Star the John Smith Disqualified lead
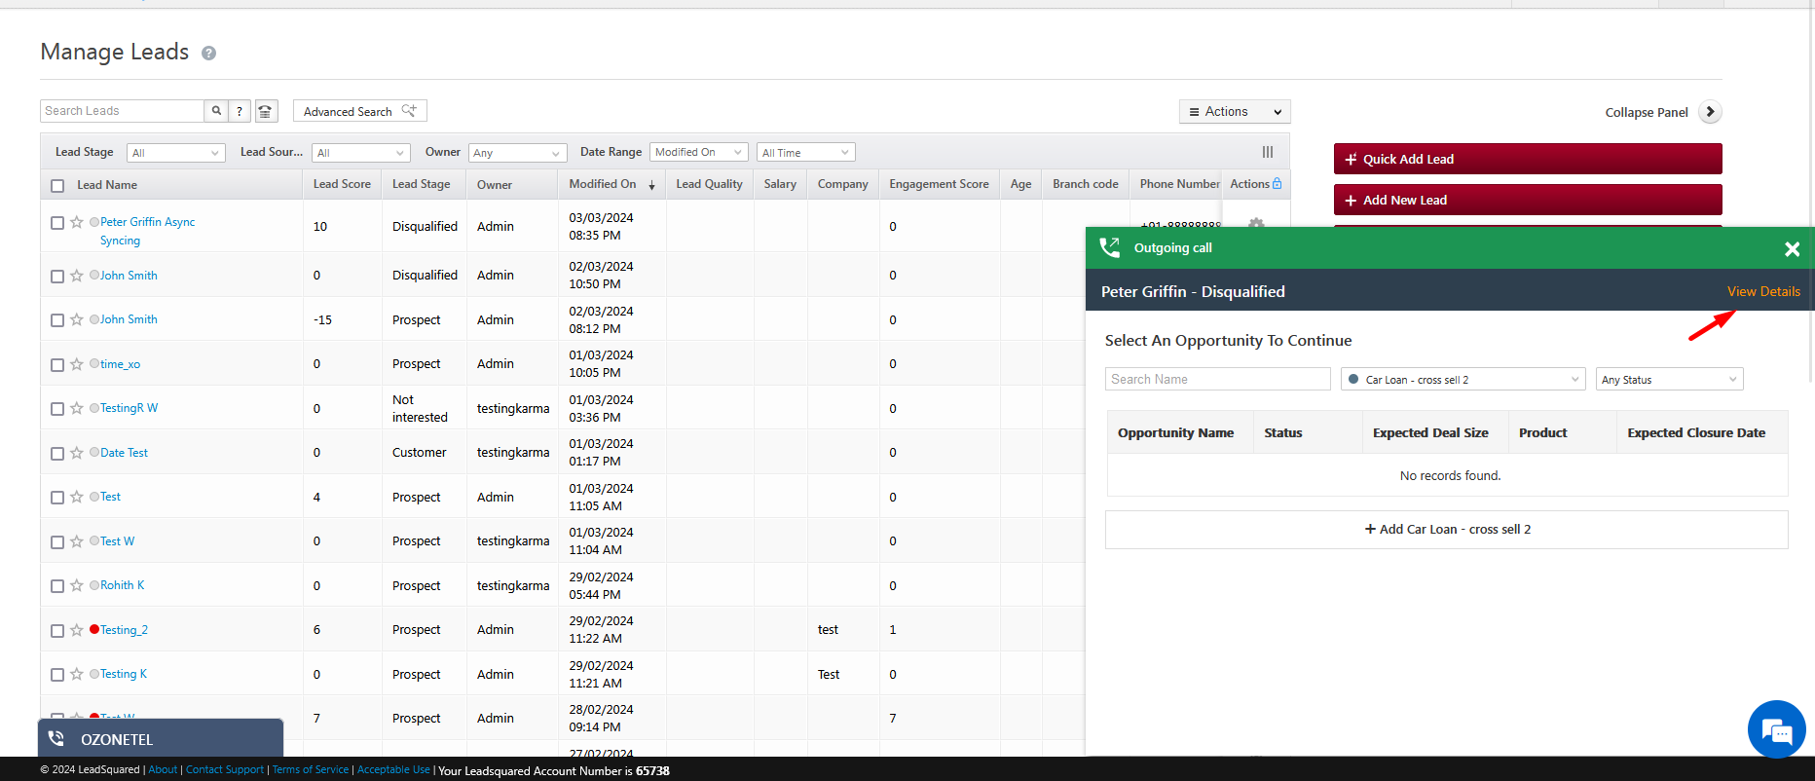 [x=77, y=276]
